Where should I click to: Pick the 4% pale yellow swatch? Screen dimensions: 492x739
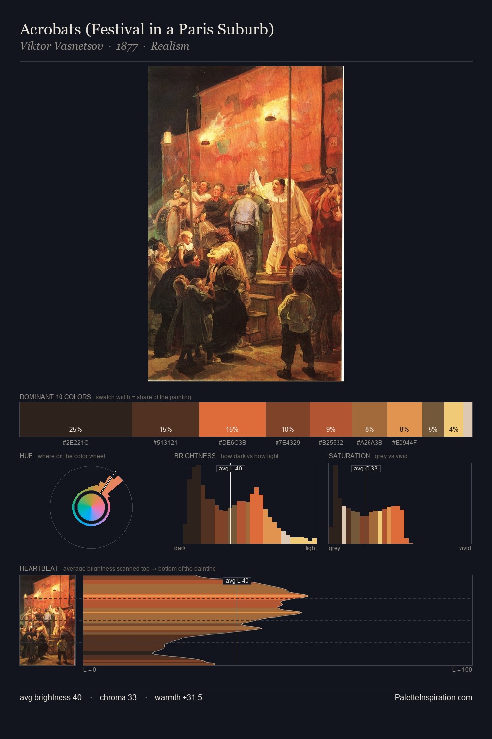coord(454,419)
